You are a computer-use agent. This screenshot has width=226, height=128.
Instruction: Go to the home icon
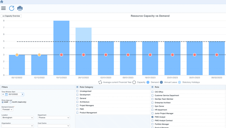click(2, 2)
